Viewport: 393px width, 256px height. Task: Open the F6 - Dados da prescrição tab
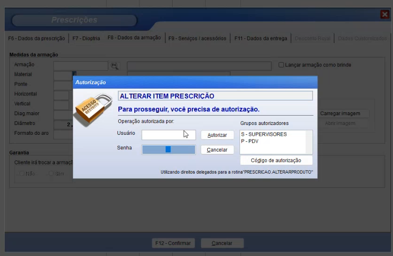coord(37,38)
